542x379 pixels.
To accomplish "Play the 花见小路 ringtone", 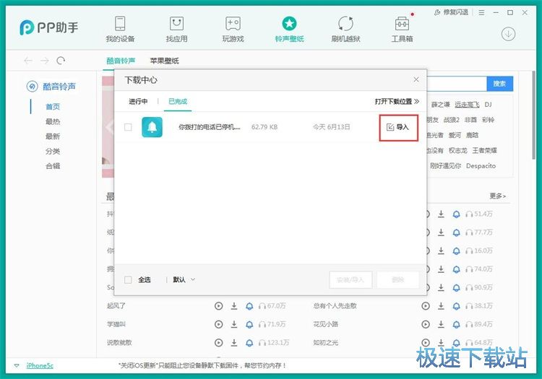I will pos(426,324).
